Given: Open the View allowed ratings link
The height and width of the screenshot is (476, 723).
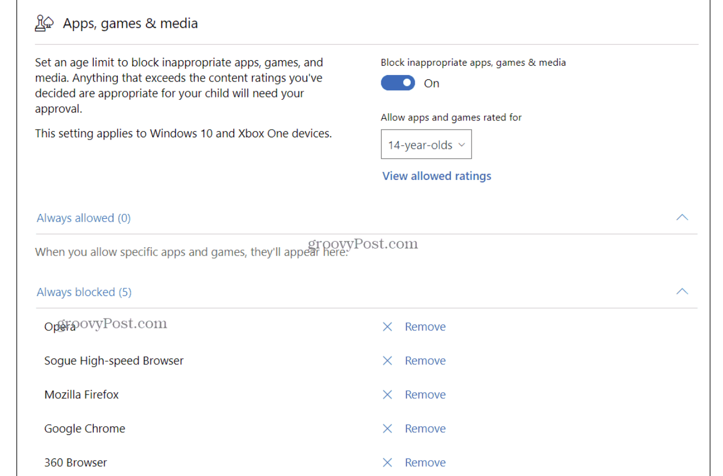Looking at the screenshot, I should (x=437, y=176).
